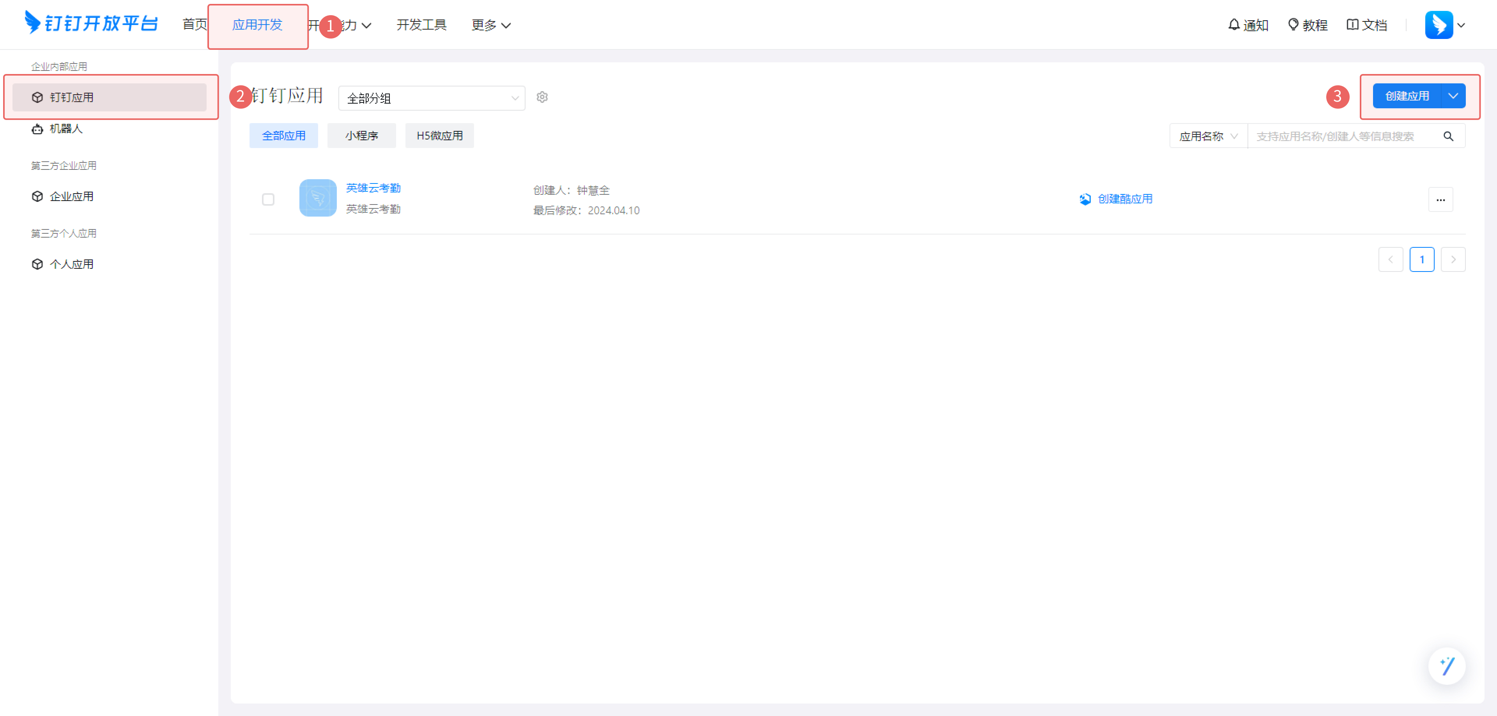Open the tutorial lightbulb icon

click(x=1293, y=25)
